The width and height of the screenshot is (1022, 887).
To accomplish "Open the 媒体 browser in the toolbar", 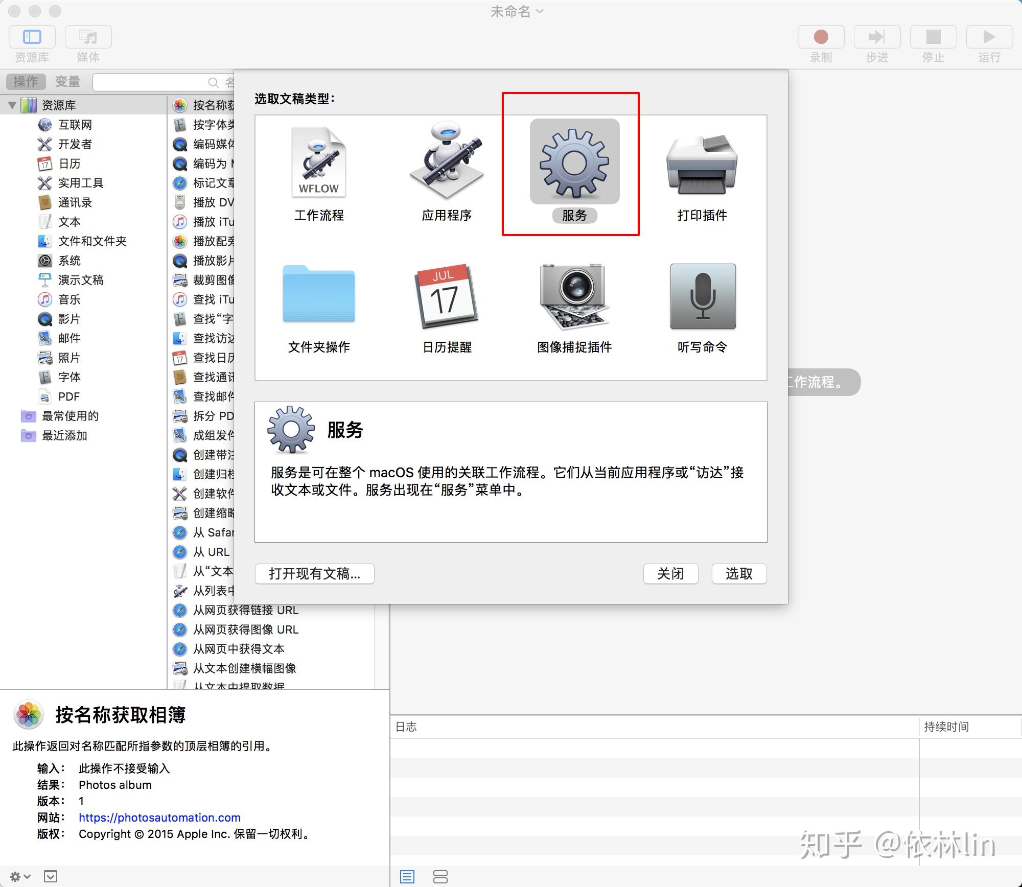I will click(x=88, y=37).
